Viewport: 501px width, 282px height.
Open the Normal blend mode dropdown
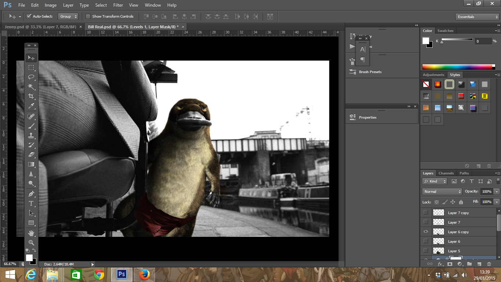tap(442, 192)
